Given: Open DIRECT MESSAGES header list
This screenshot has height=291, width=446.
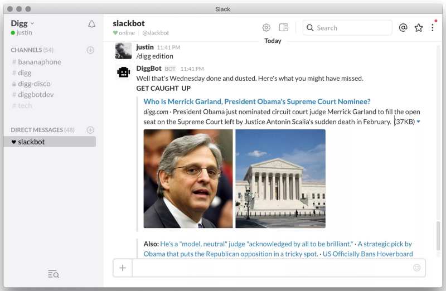Looking at the screenshot, I should [42, 130].
